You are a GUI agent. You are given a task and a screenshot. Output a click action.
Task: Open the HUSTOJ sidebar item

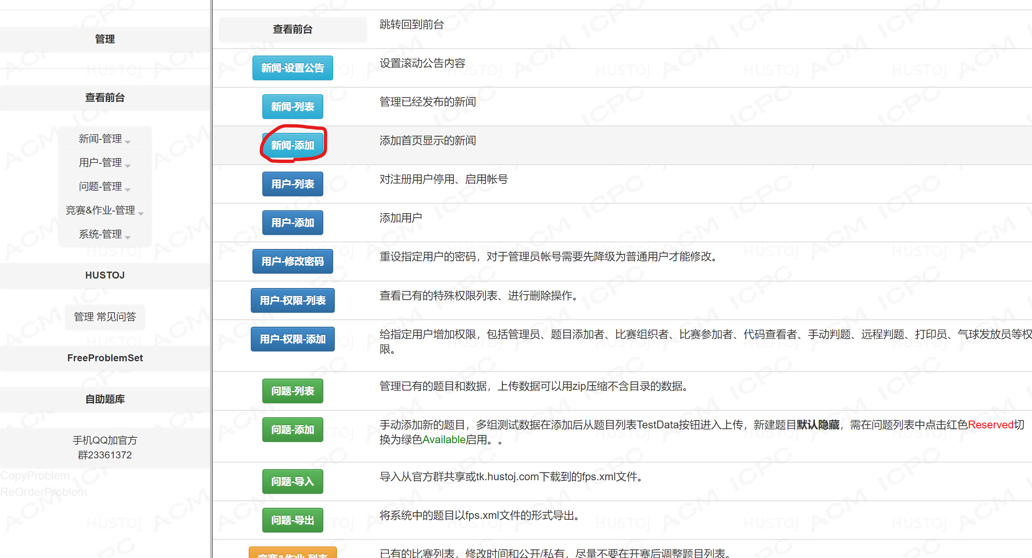(105, 275)
